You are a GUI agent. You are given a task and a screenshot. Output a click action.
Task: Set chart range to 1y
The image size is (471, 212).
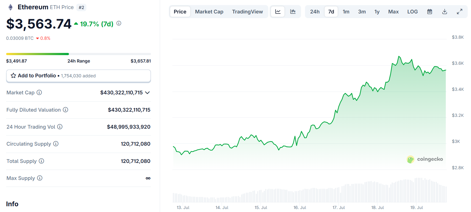point(377,12)
